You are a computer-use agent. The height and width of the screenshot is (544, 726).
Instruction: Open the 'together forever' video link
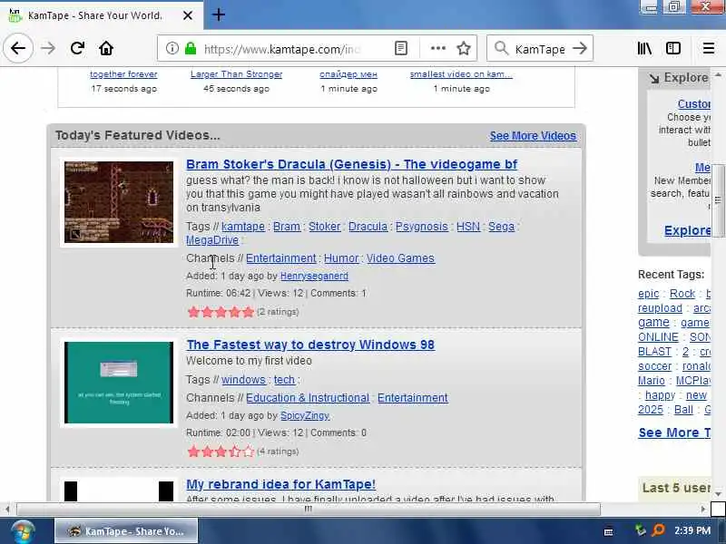pos(123,74)
